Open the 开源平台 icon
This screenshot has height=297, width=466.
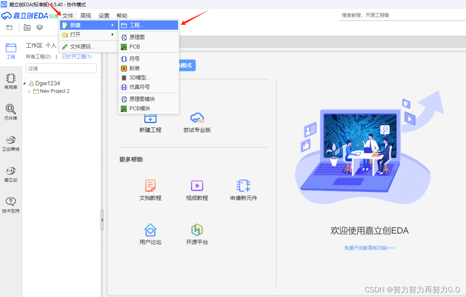197,230
